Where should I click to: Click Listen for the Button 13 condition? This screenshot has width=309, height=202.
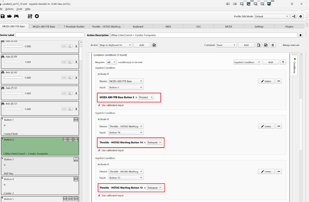tap(266, 171)
